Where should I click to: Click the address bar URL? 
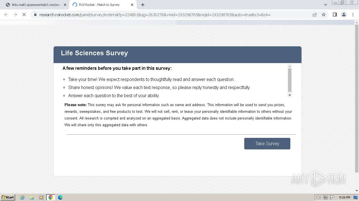point(155,15)
